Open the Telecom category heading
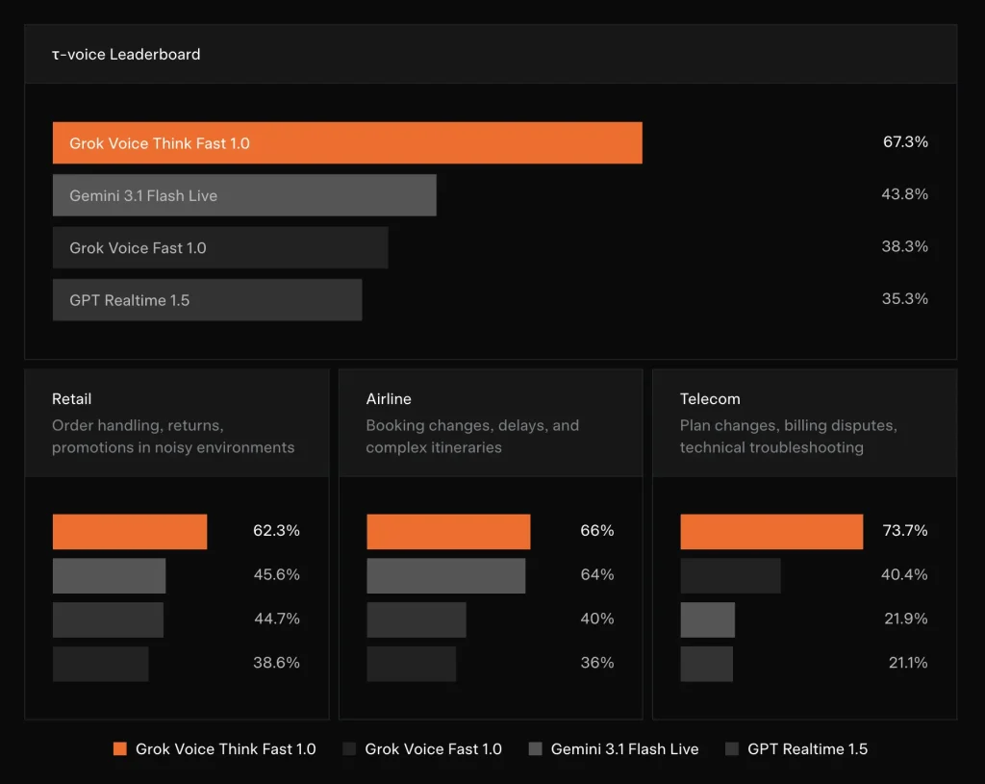Screen dimensions: 985x784 pyautogui.click(x=710, y=398)
